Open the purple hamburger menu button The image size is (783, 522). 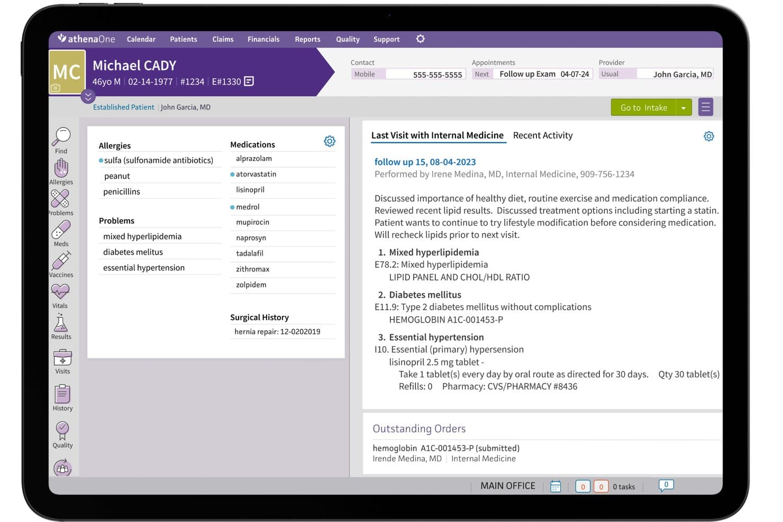click(x=705, y=107)
